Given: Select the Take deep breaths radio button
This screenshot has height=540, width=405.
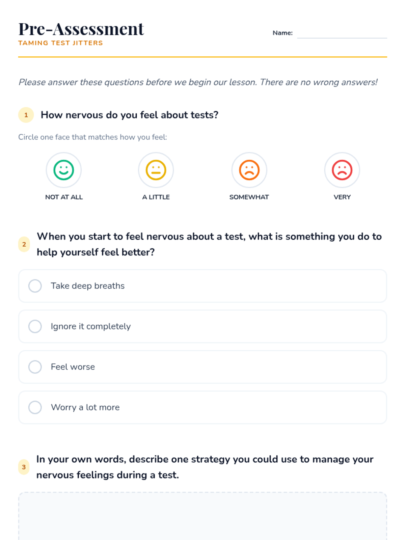Looking at the screenshot, I should [35, 286].
